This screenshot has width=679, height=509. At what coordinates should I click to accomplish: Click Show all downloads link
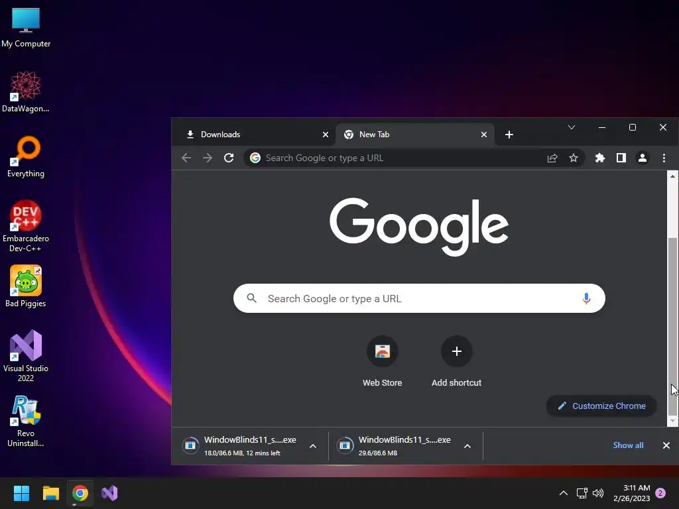(x=628, y=445)
